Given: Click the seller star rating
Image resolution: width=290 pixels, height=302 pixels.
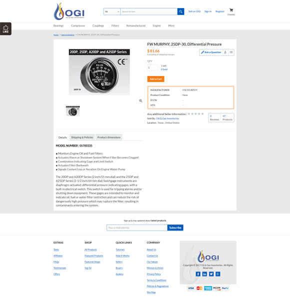Looking at the screenshot, I should (x=196, y=114).
